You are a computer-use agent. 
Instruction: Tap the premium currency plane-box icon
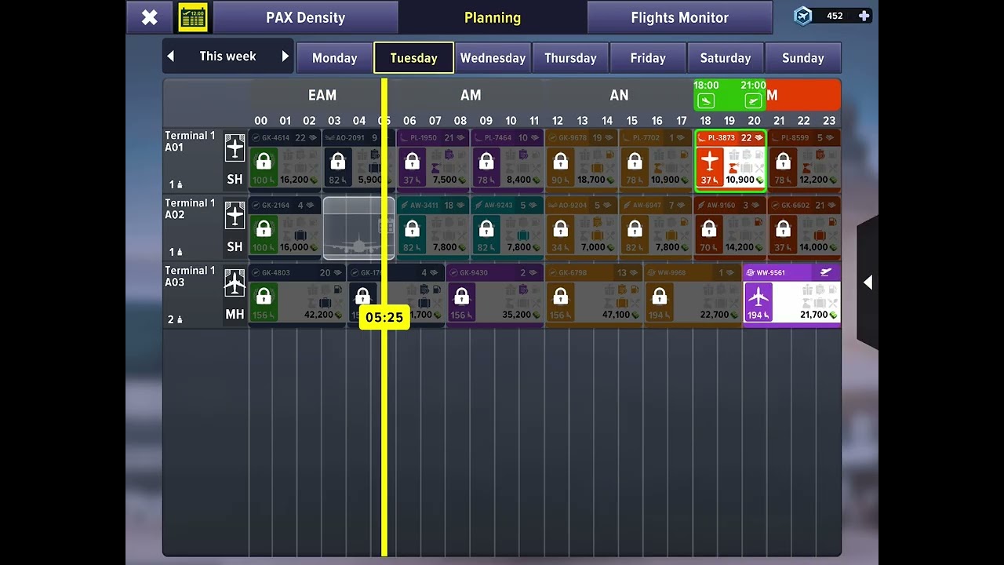click(802, 16)
